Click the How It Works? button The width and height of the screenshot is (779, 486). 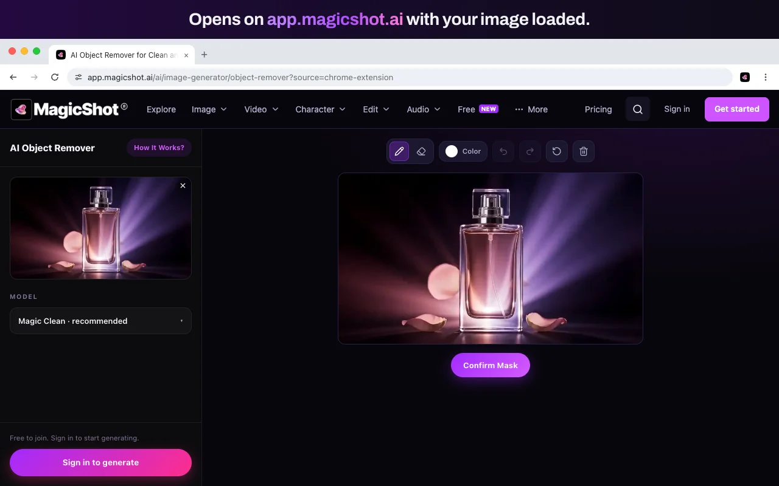coord(159,148)
